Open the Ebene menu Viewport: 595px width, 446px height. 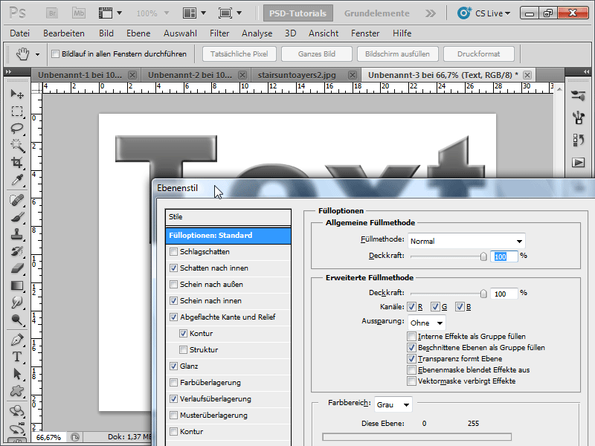[138, 33]
